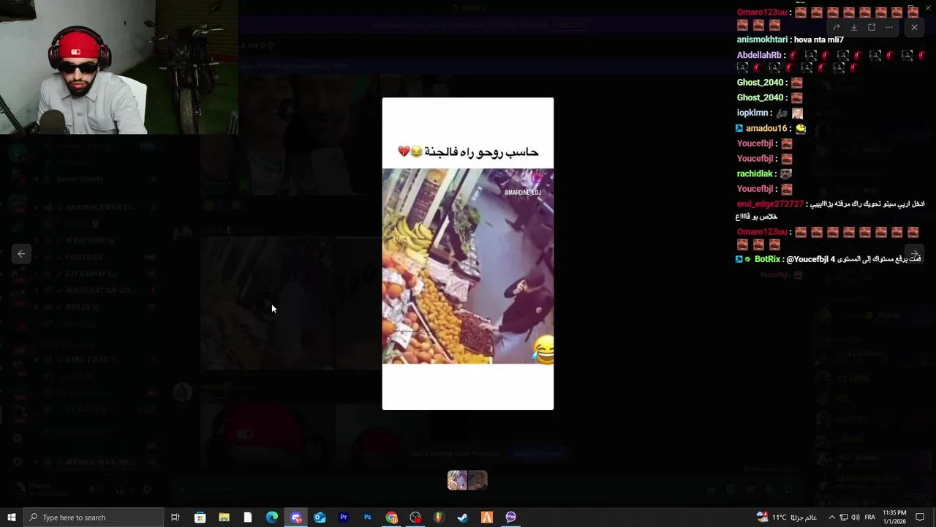Image resolution: width=936 pixels, height=527 pixels.
Task: Open the image in browser icon
Action: coord(872,27)
